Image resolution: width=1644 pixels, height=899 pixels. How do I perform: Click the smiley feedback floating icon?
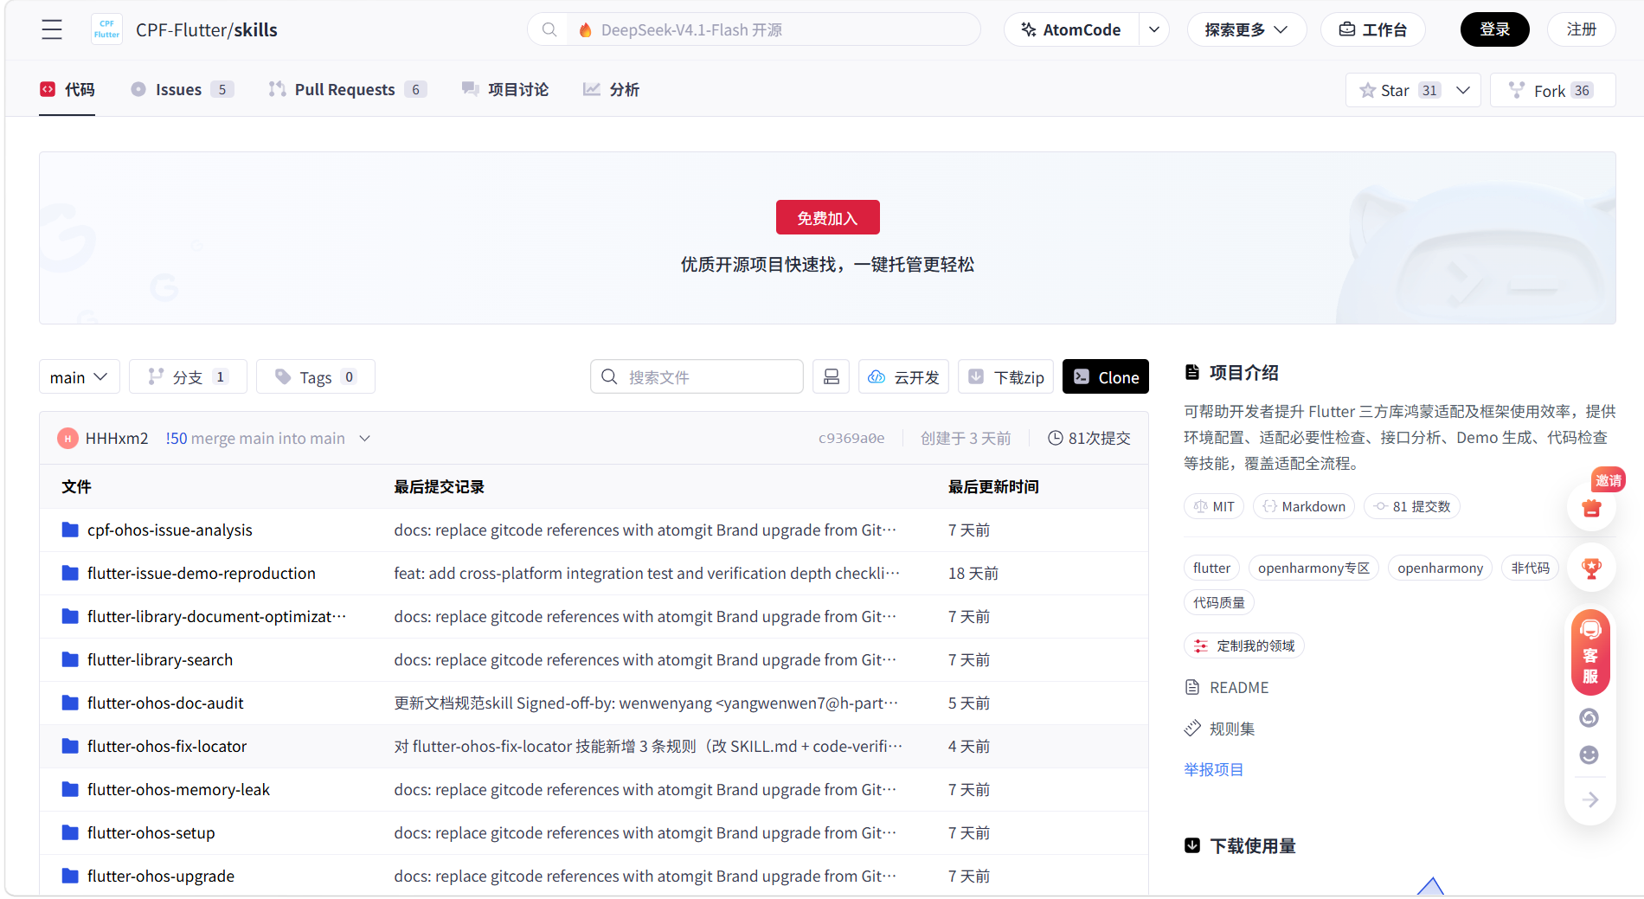[x=1589, y=755]
